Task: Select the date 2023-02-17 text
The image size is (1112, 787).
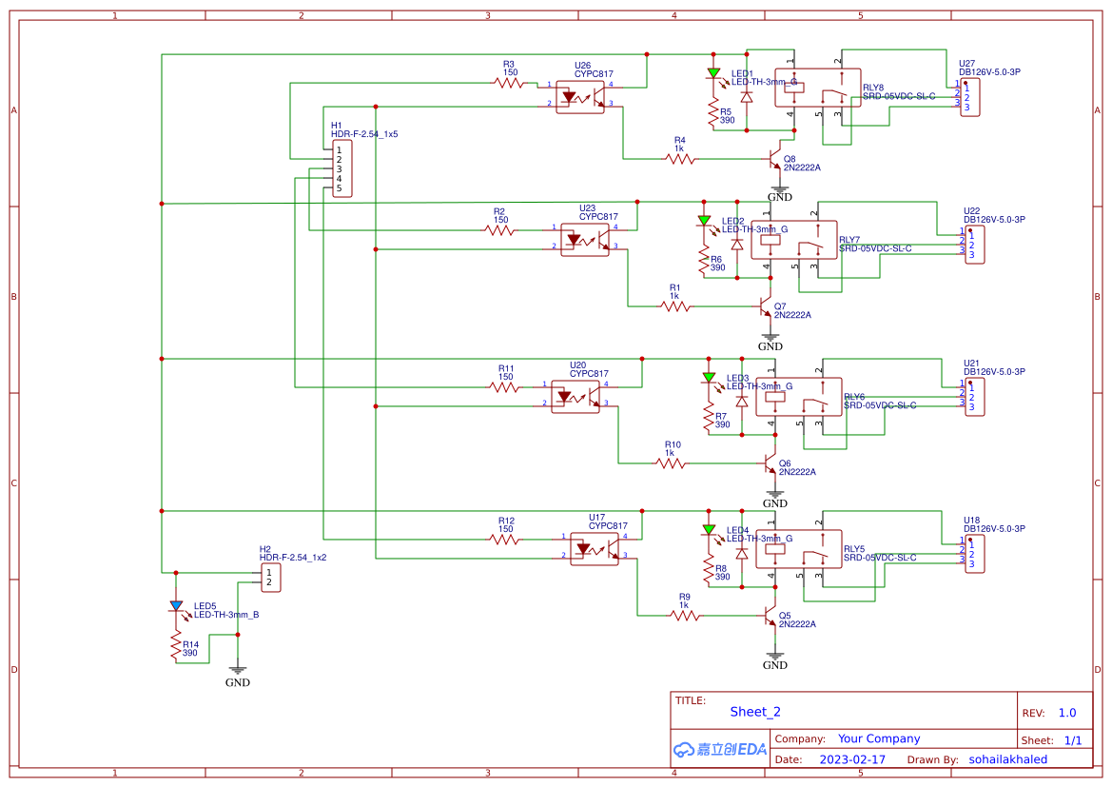Action: click(x=853, y=759)
